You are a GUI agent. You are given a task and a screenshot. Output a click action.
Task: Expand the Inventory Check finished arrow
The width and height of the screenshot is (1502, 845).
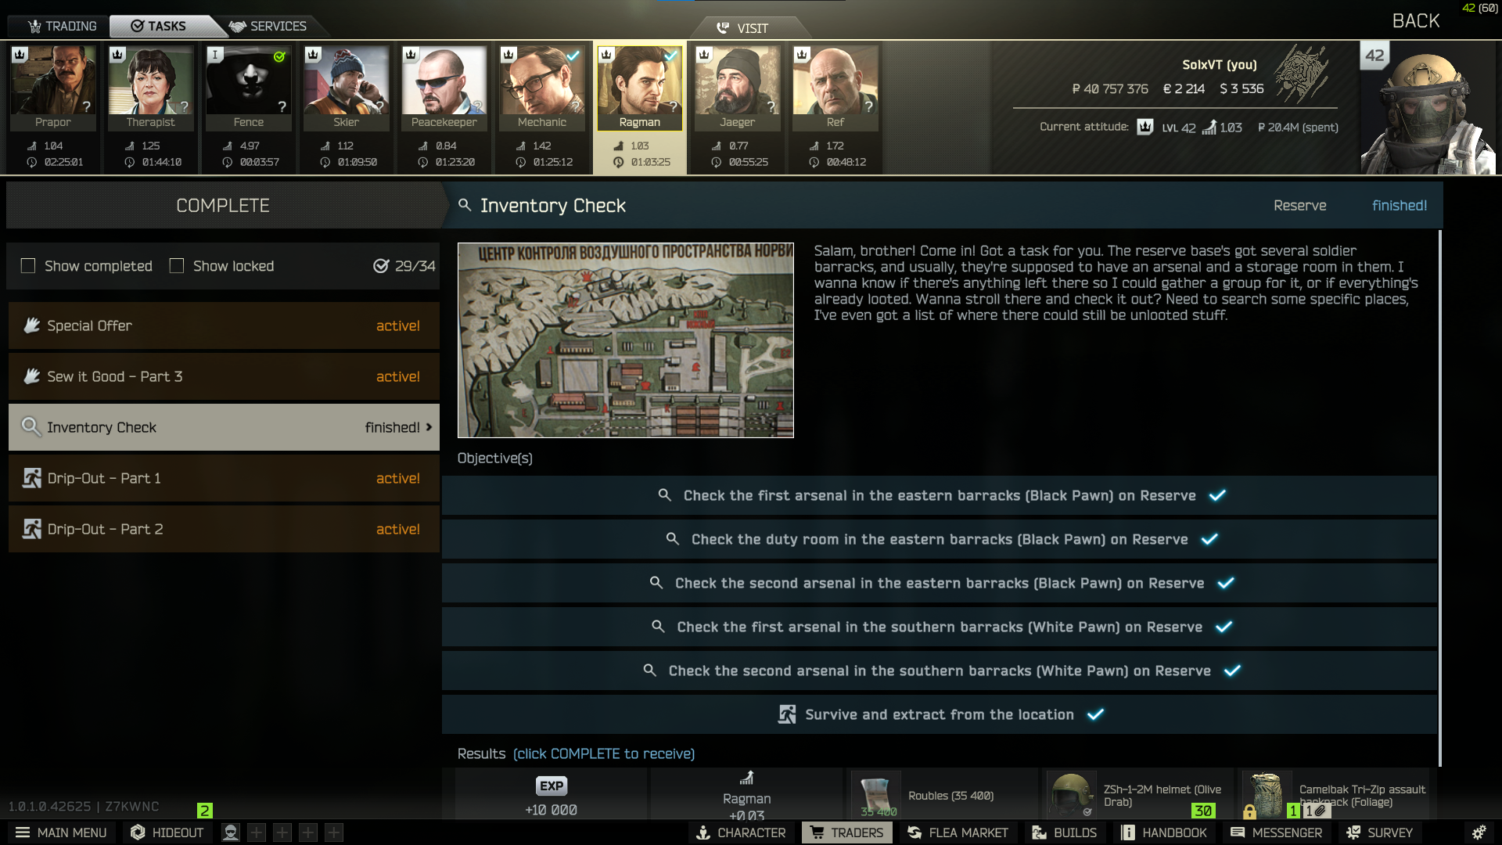pyautogui.click(x=429, y=427)
